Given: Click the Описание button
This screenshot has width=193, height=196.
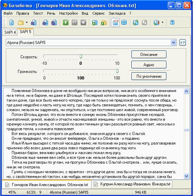Looking at the screenshot, I should click(x=149, y=55).
